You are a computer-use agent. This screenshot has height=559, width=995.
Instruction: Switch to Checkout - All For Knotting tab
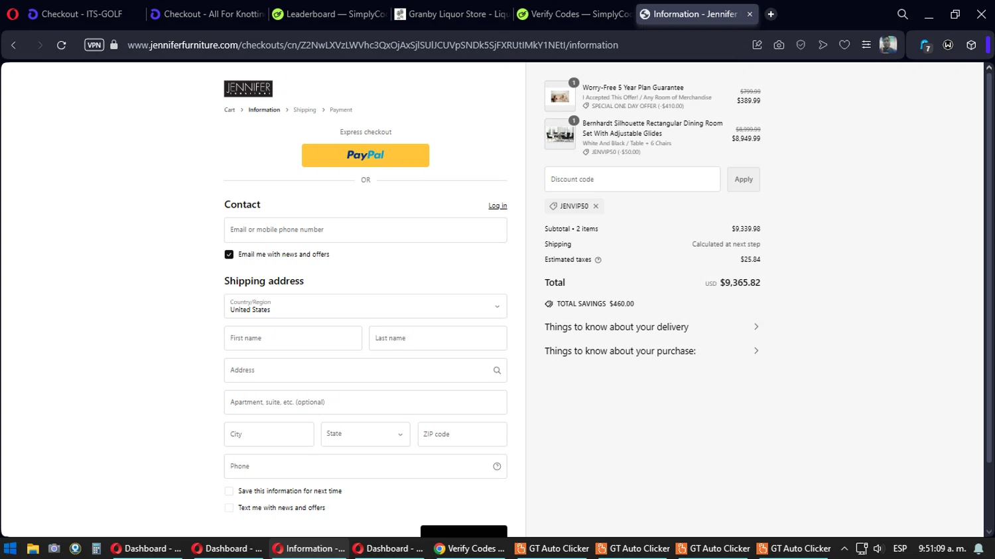[207, 14]
